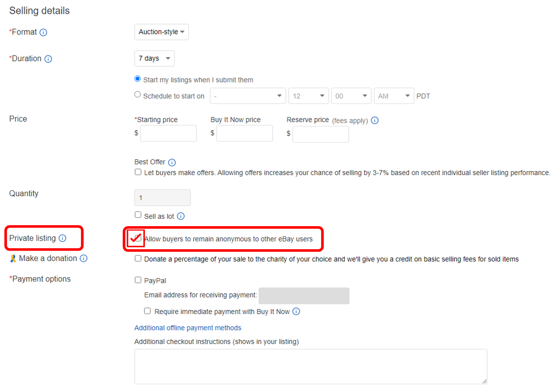The width and height of the screenshot is (553, 391).
Task: Open the Make a donation info icon
Action: pyautogui.click(x=83, y=259)
